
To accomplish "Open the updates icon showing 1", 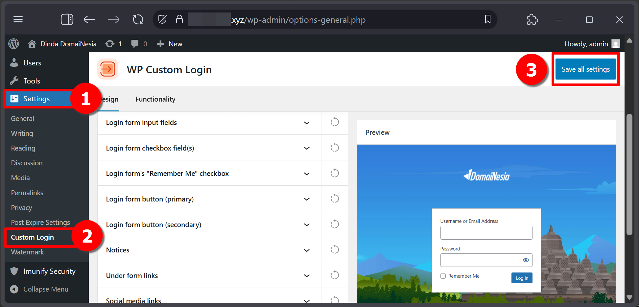I will 113,44.
